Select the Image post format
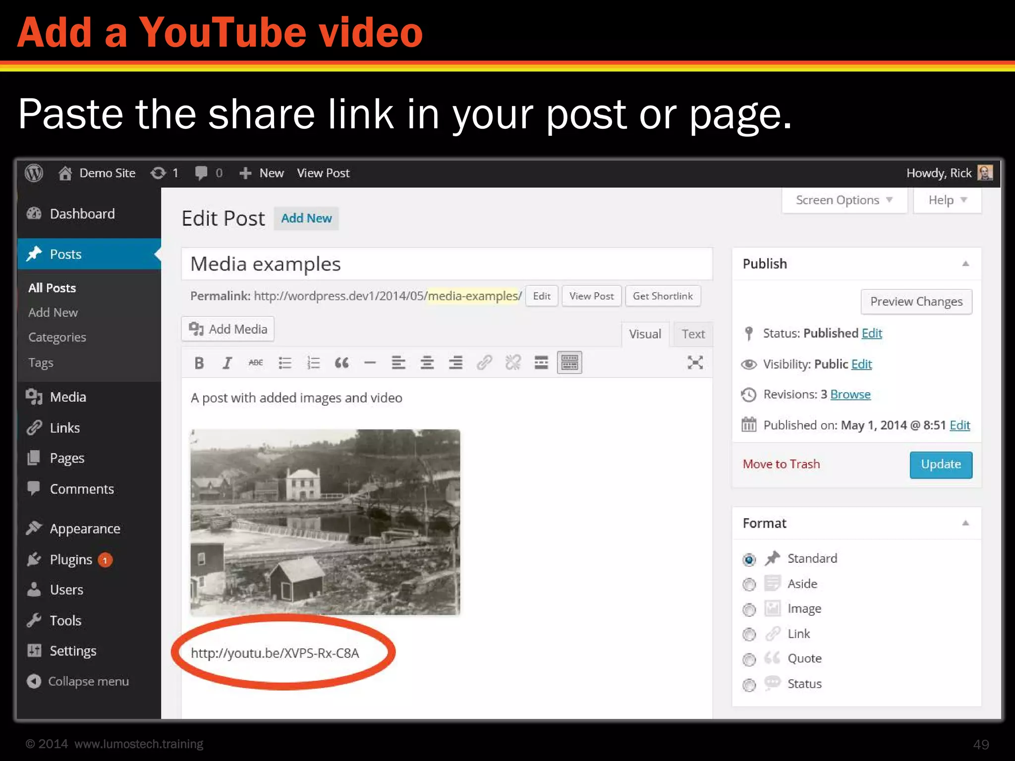1015x761 pixels. (749, 610)
